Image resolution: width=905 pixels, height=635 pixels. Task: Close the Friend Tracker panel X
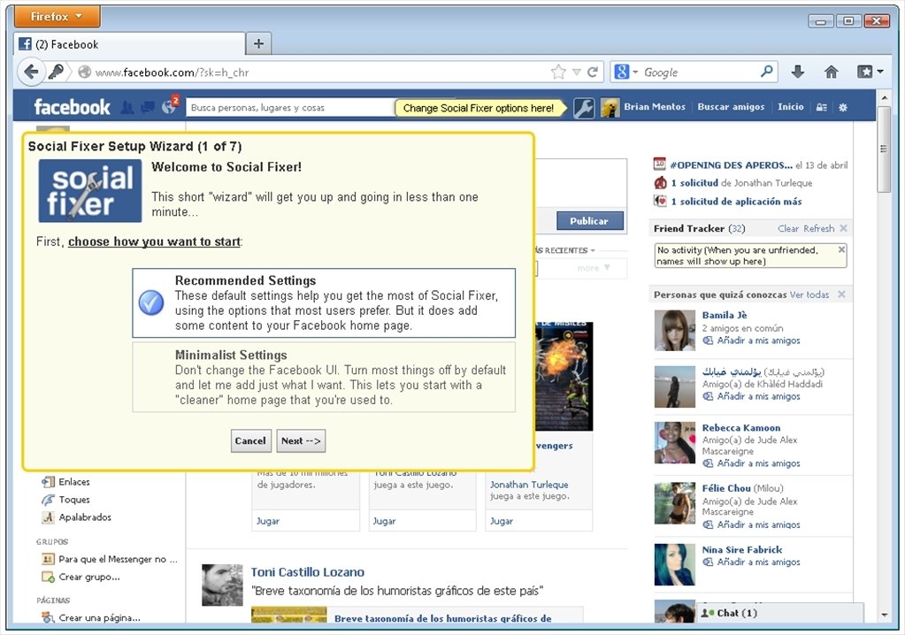[843, 228]
